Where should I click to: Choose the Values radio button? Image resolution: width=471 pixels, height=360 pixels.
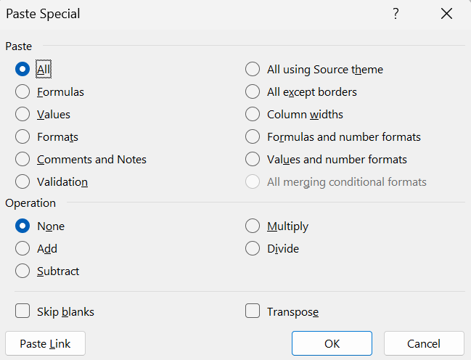(x=22, y=115)
